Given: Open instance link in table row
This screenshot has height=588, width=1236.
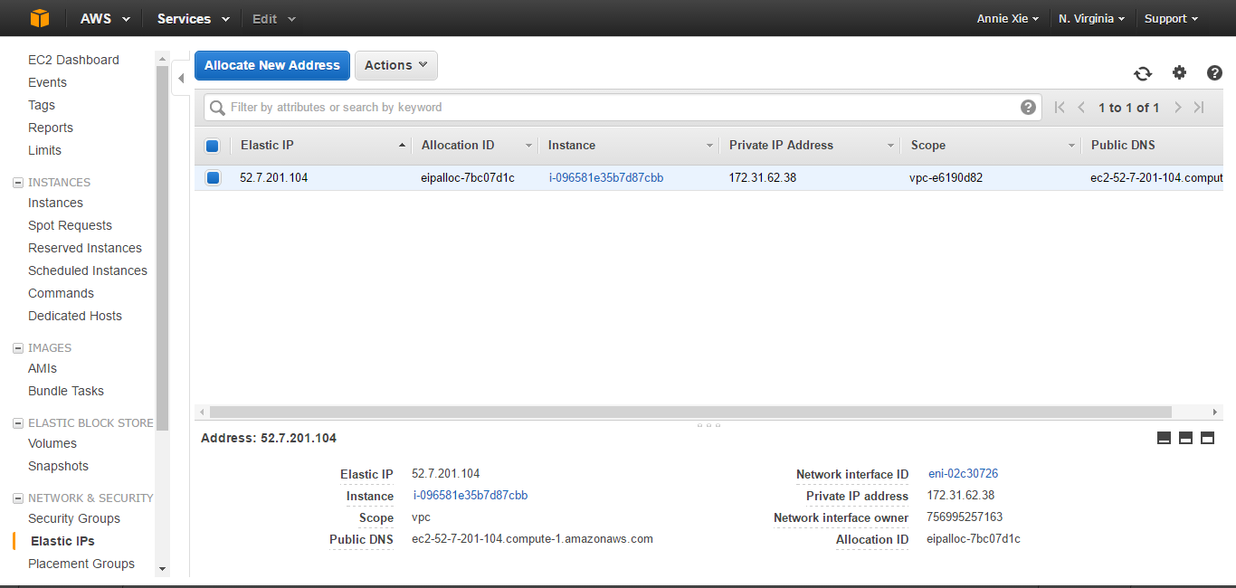Looking at the screenshot, I should click(606, 177).
